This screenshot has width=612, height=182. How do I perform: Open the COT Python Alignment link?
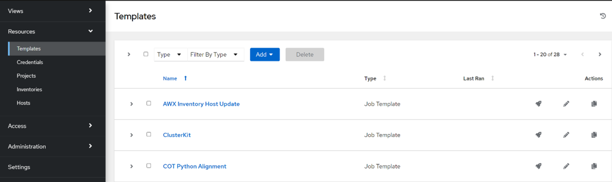point(195,166)
